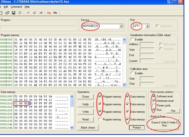Toggle Hardware reset checkbox
This screenshot has width=189, height=137.
[154, 101]
